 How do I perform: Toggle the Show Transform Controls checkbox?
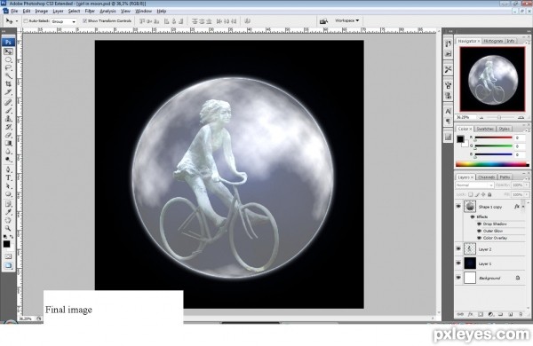[x=84, y=21]
